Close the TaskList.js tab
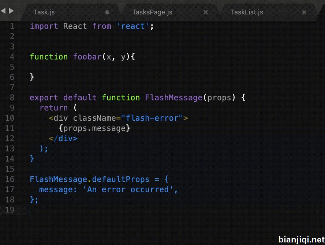The height and width of the screenshot is (245, 325). tap(304, 12)
